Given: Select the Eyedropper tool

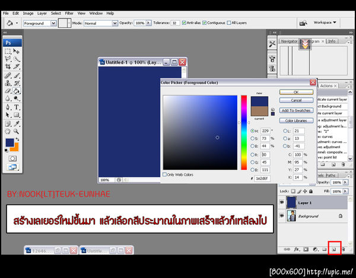Looking at the screenshot, I should pos(16,123).
